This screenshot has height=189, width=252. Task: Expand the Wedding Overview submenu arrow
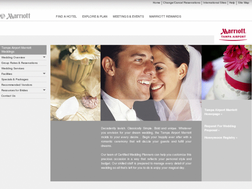[44, 57]
